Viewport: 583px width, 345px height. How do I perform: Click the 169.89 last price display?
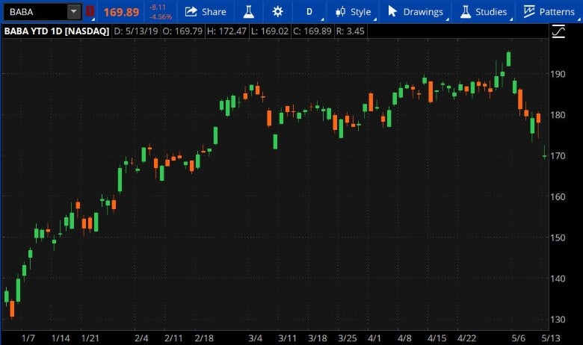pos(120,11)
